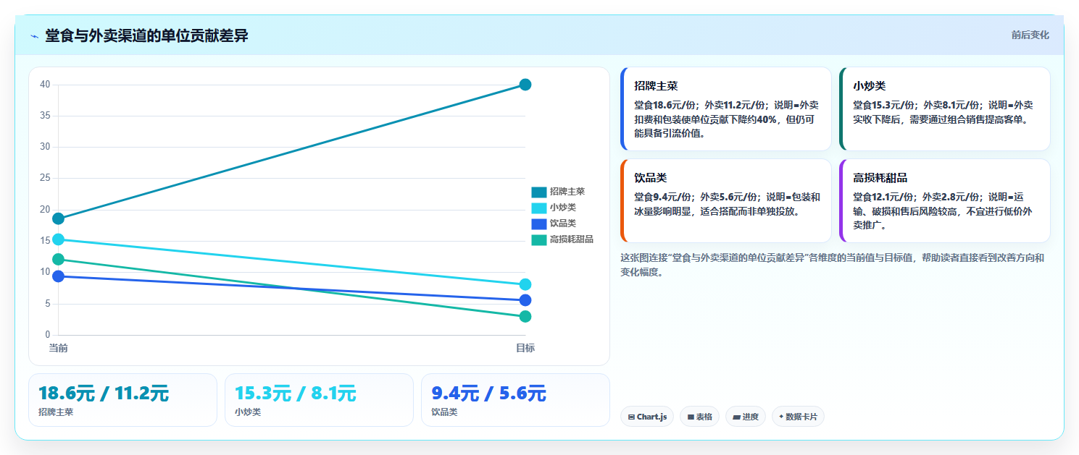Toggle 饮品类 legend color box

pyautogui.click(x=538, y=224)
